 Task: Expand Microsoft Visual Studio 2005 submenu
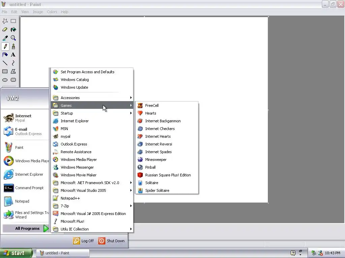tap(92, 190)
